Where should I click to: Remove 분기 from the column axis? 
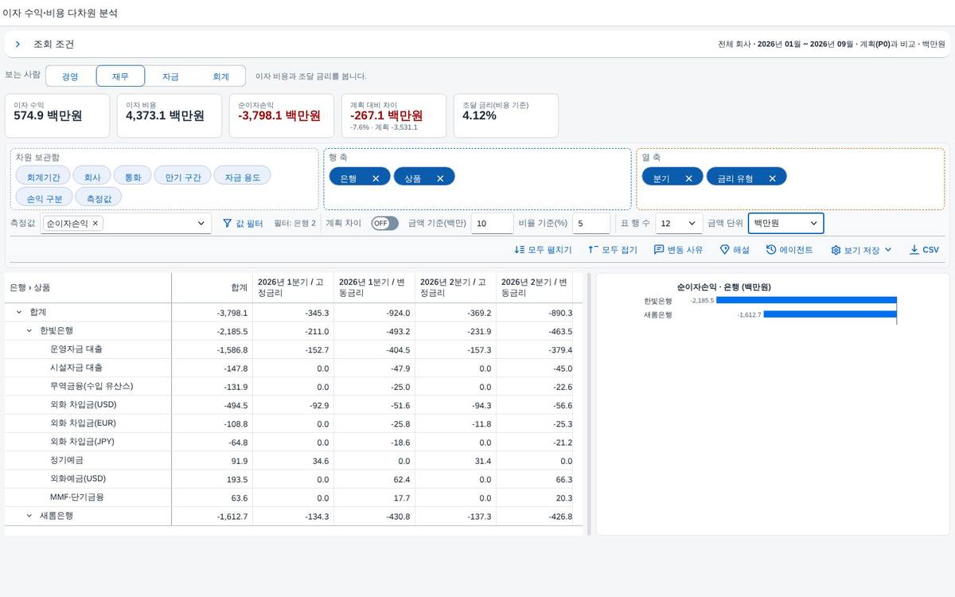pos(688,178)
